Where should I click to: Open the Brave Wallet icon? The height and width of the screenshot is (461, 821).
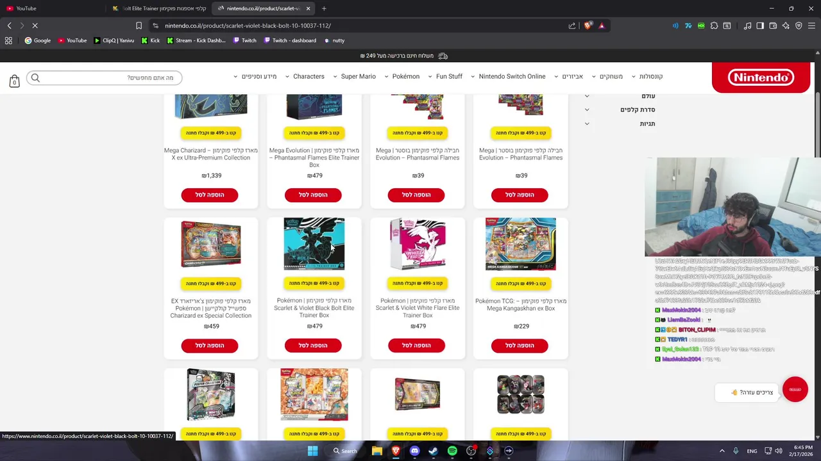tap(773, 26)
